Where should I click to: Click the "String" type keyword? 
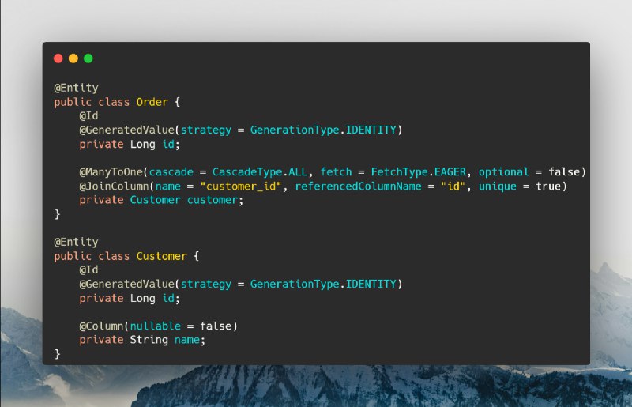pyautogui.click(x=149, y=340)
